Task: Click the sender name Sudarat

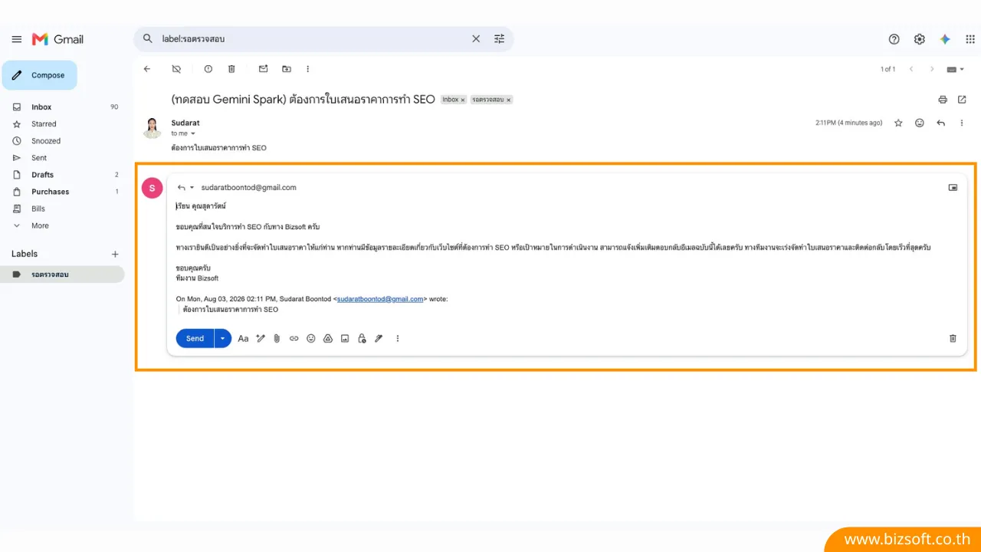Action: (x=185, y=123)
